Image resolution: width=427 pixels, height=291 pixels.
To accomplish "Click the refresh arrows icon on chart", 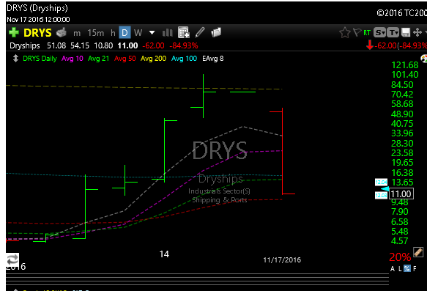I will click(x=12, y=260).
